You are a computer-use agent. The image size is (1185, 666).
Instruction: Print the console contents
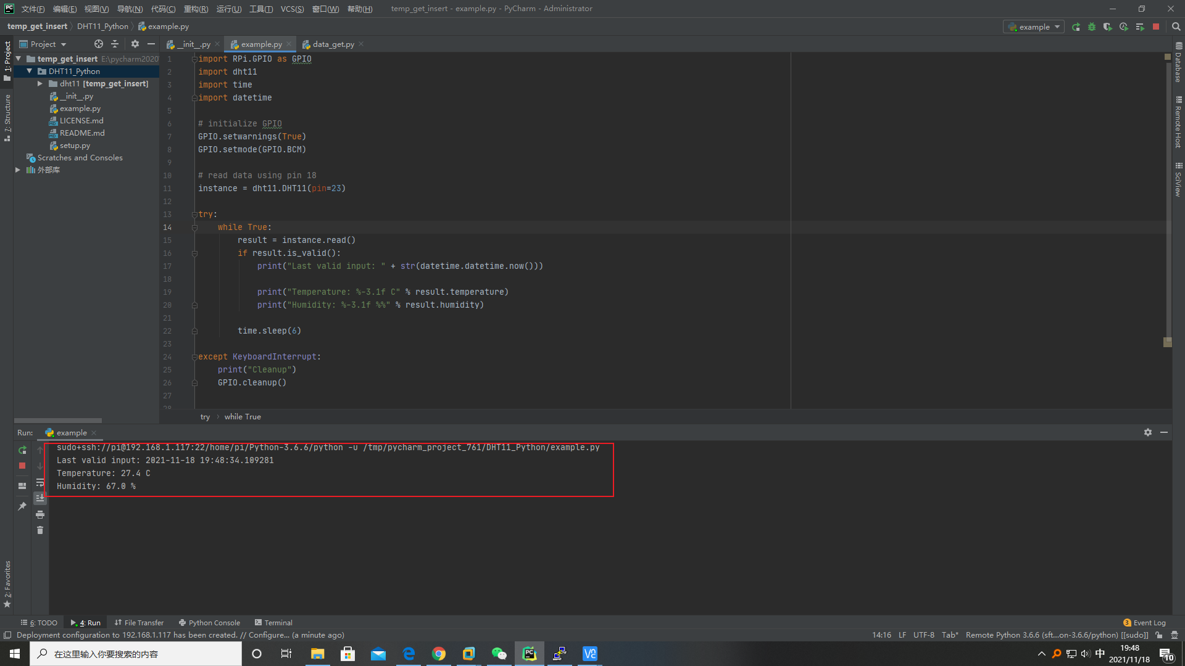point(40,514)
